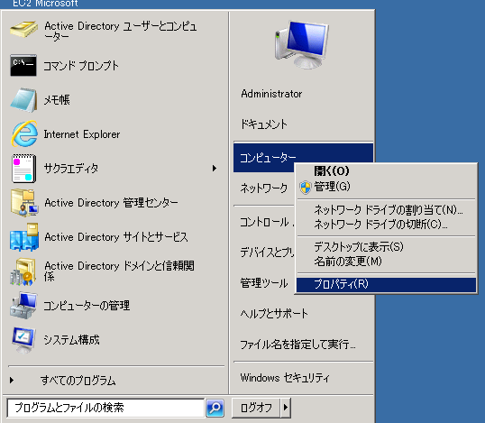485x423 pixels.
Task: Expand the サクラエディタ submenu arrow
Action: pyautogui.click(x=215, y=169)
